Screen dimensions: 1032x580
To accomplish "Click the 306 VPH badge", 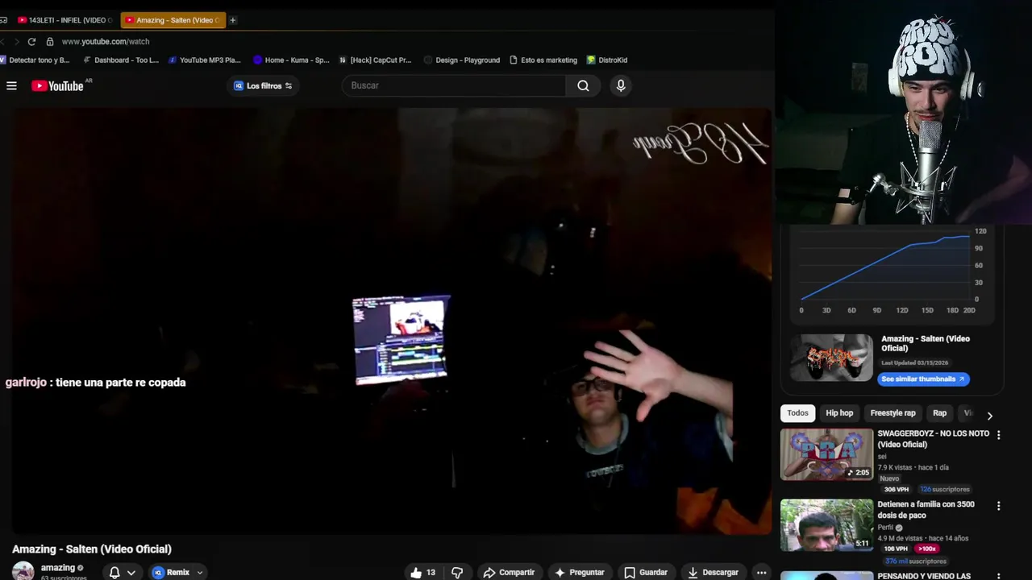I will 896,489.
